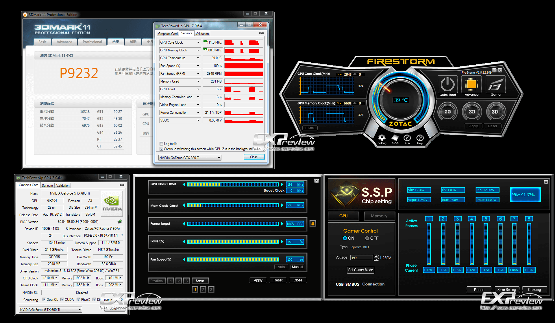Image resolution: width=555 pixels, height=323 pixels.
Task: Click the BIOS icon in FireStorm
Action: 395,138
